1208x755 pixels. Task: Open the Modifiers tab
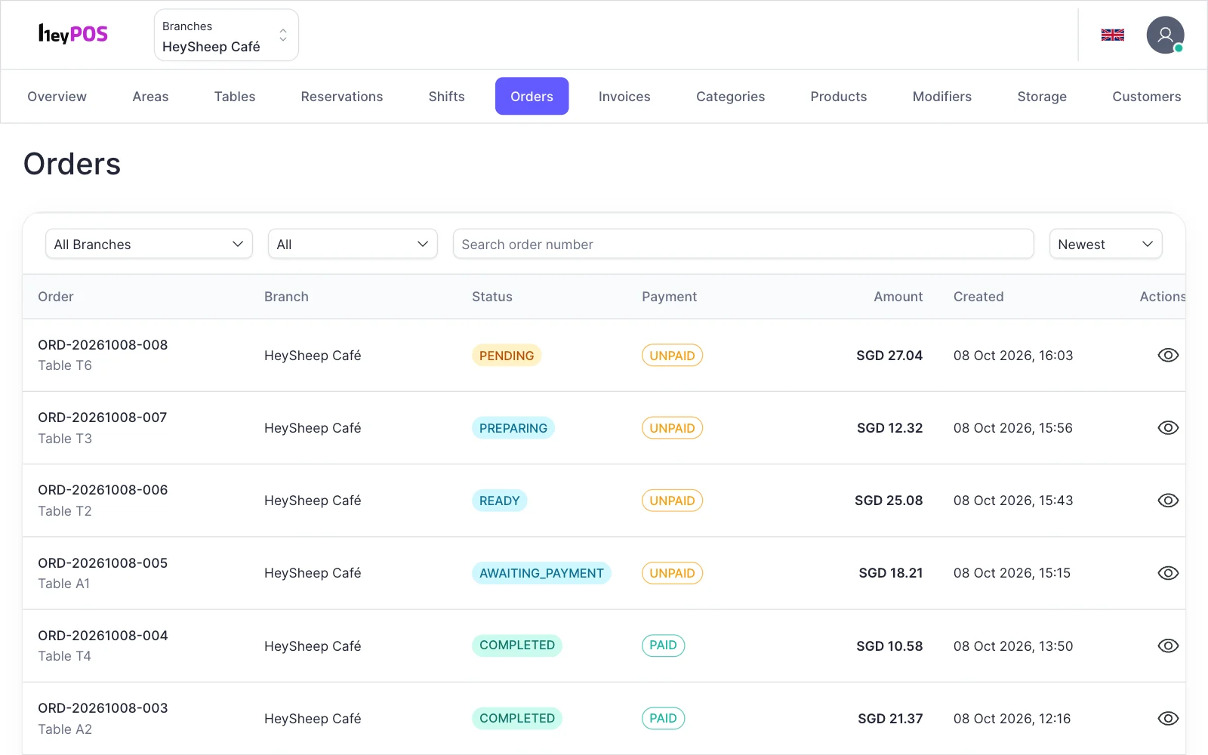942,97
